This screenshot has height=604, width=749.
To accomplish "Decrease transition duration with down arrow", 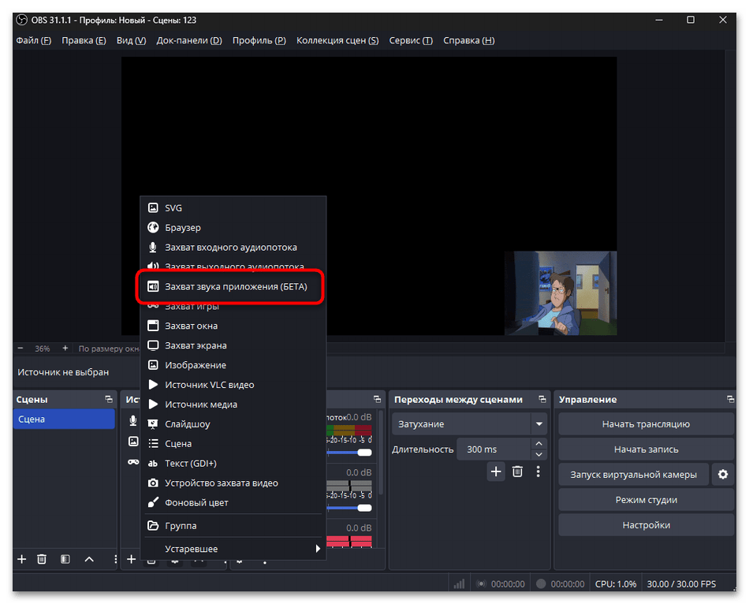I will click(538, 454).
